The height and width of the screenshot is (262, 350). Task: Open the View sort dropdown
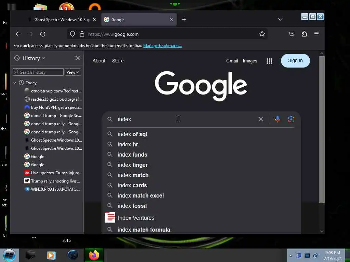coord(73,72)
